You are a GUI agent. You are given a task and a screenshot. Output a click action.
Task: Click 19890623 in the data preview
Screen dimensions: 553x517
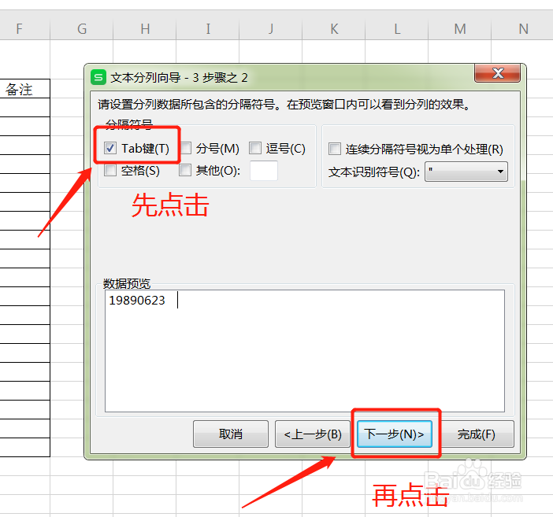[x=137, y=301]
